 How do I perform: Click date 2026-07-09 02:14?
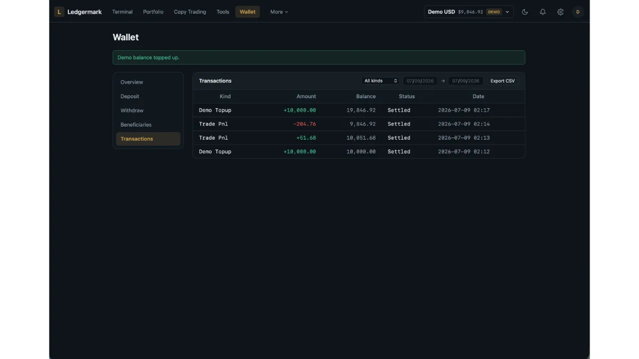[x=464, y=124]
